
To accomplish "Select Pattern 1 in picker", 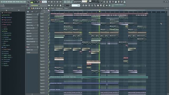I will coord(32,14).
